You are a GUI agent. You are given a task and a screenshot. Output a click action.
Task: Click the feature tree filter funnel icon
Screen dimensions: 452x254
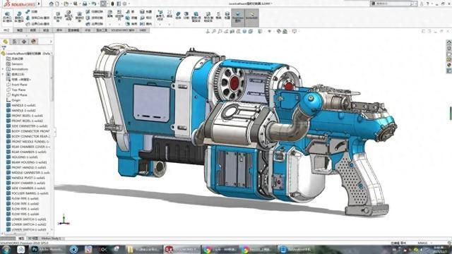[x=4, y=48]
